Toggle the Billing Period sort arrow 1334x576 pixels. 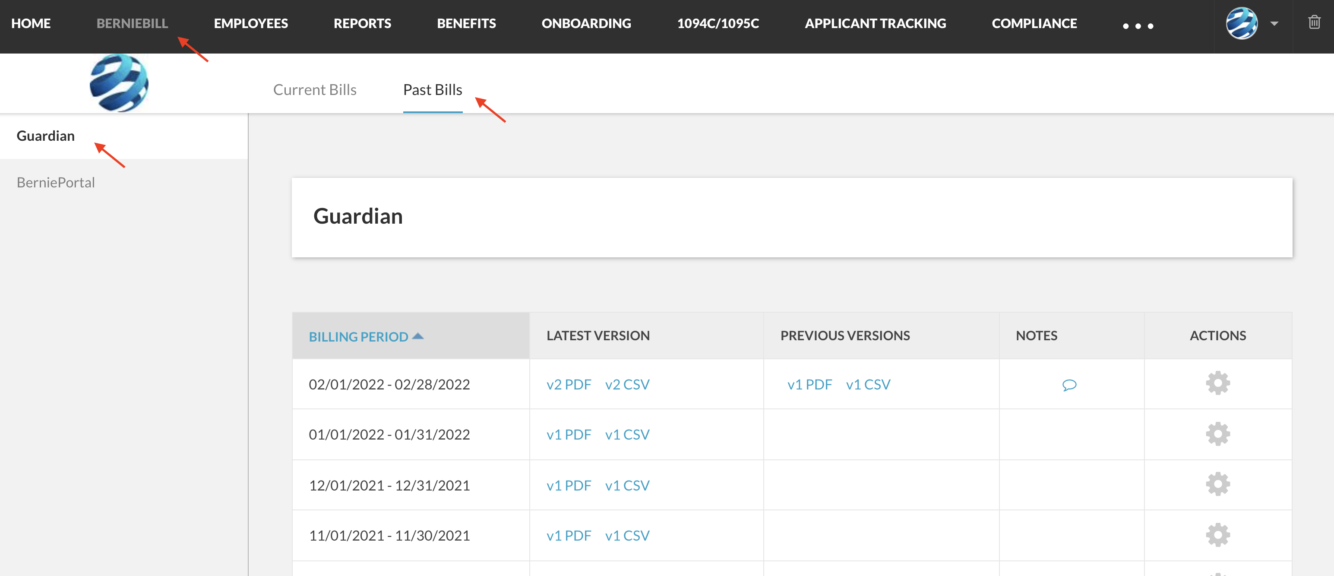point(418,336)
